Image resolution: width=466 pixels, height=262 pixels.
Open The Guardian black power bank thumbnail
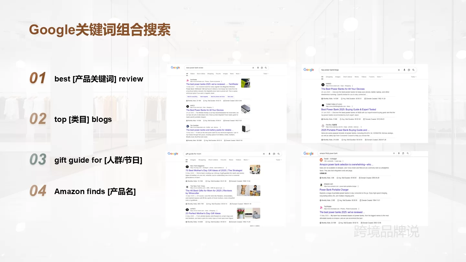[x=246, y=129]
